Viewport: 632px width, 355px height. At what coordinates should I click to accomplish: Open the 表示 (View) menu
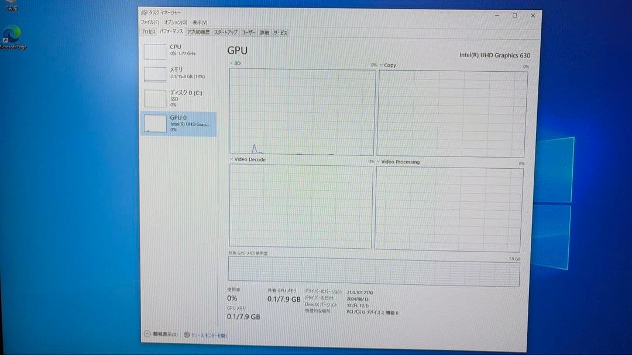(201, 22)
